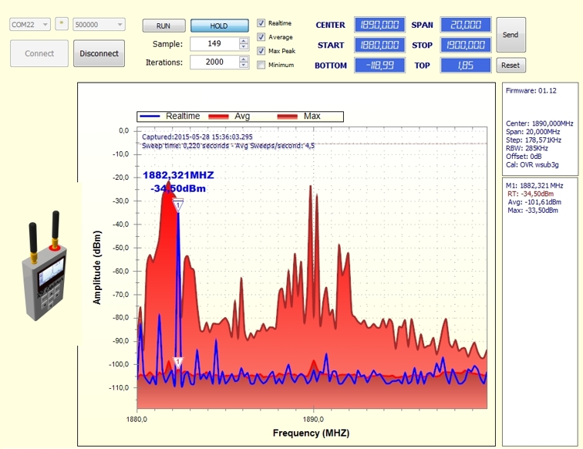Image resolution: width=583 pixels, height=449 pixels.
Task: Click the 1882,321MHZ marker label on graph
Action: coord(178,175)
